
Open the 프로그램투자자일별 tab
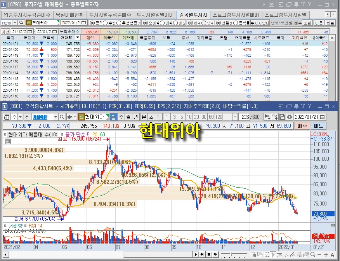pyautogui.click(x=286, y=15)
